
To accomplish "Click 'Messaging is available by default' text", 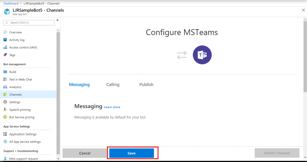I will coord(110,117).
